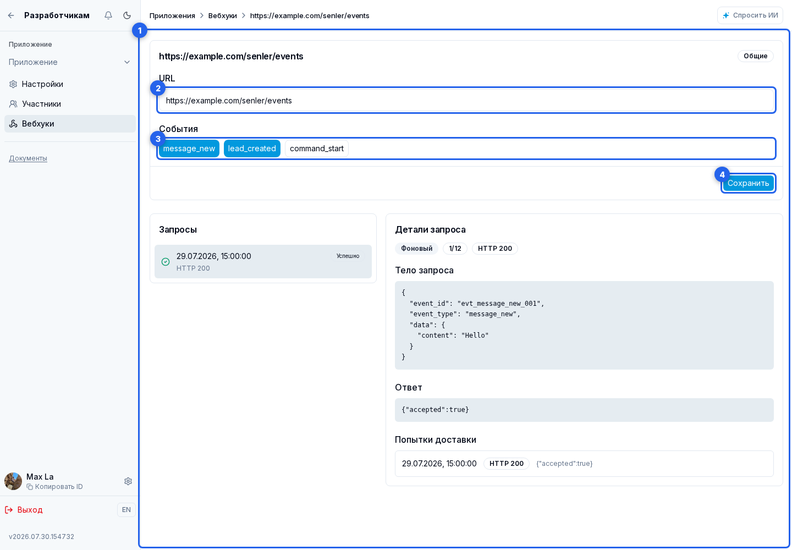The width and height of the screenshot is (792, 550).
Task: Click the webhook URL breadcrumb
Action: click(310, 15)
